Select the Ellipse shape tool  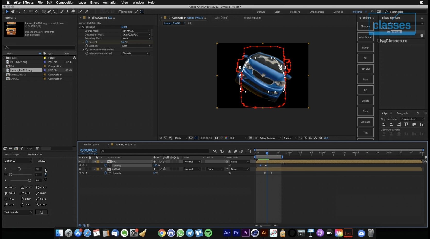coord(44,11)
